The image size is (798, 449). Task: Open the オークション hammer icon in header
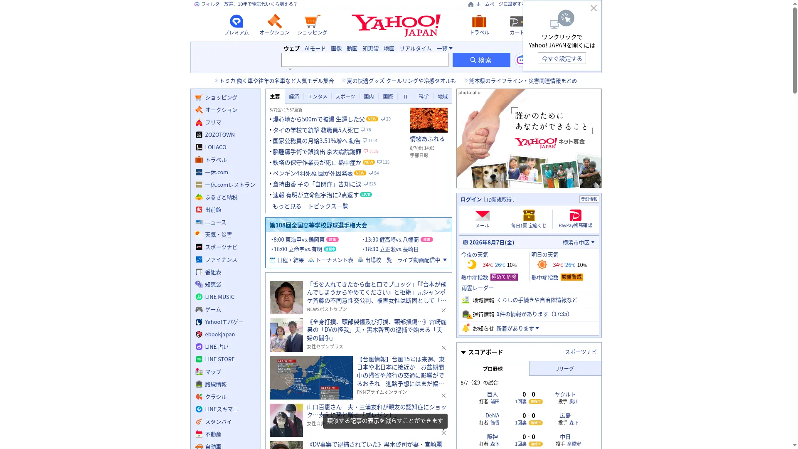pos(274,21)
